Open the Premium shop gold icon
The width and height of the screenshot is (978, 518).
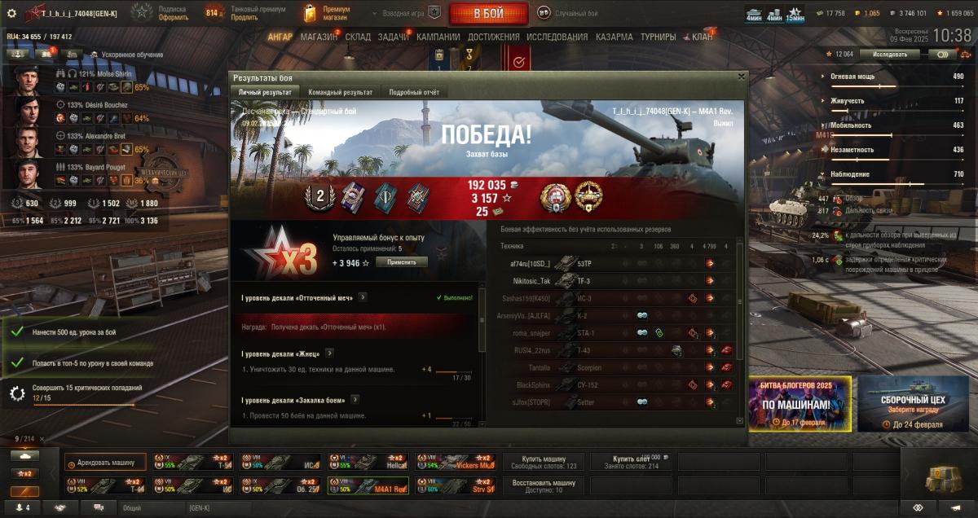pyautogui.click(x=310, y=13)
